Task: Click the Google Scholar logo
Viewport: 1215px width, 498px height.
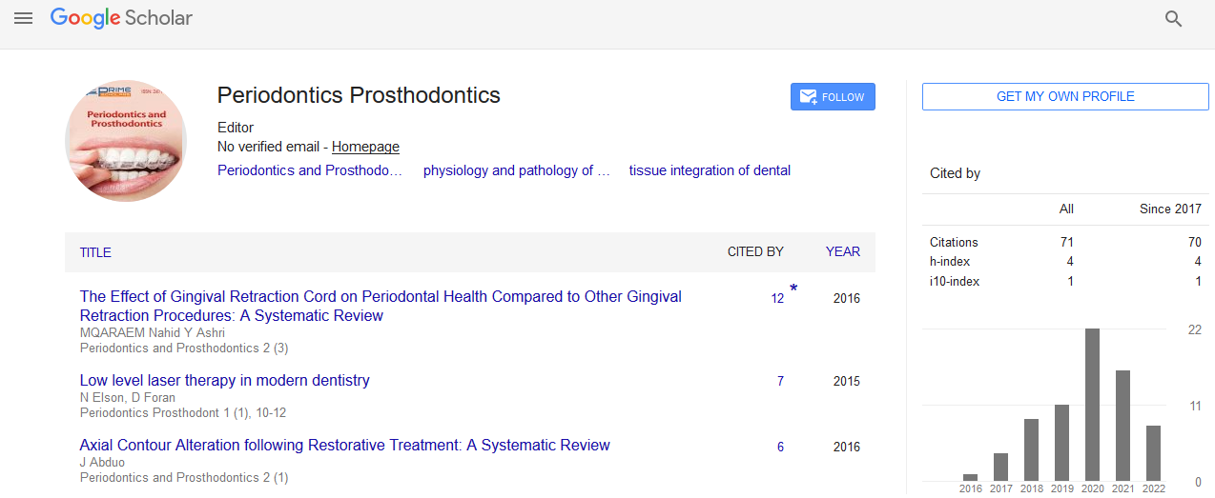Action: point(121,18)
